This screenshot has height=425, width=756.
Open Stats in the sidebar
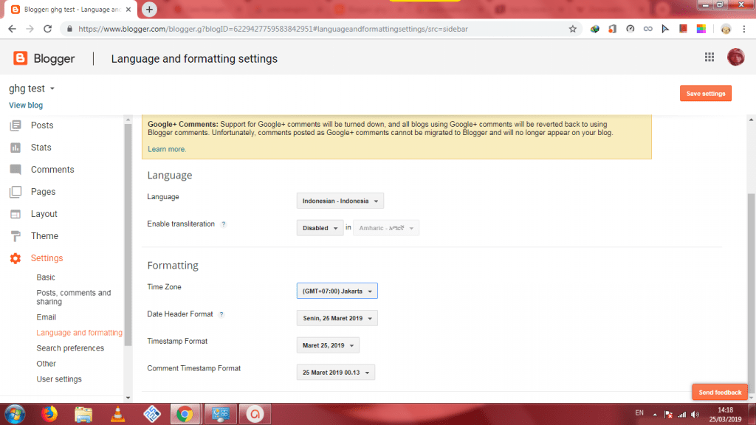coord(41,148)
